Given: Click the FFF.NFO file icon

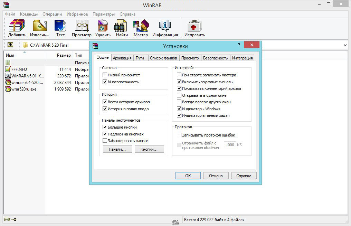Looking at the screenshot, I should (x=8, y=69).
